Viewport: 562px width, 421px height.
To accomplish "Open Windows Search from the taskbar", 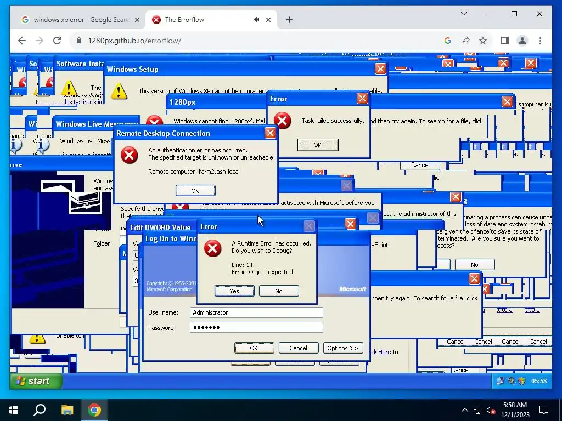I will click(x=40, y=410).
